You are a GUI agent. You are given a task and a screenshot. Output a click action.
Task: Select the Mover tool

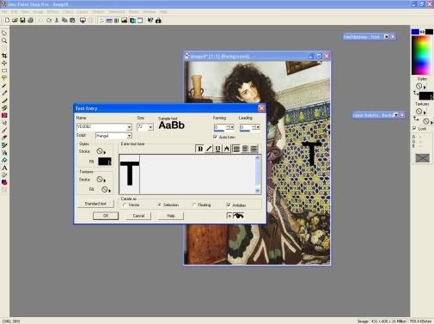pyautogui.click(x=4, y=63)
